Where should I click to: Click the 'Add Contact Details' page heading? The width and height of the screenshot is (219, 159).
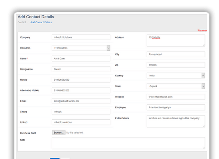click(x=36, y=17)
